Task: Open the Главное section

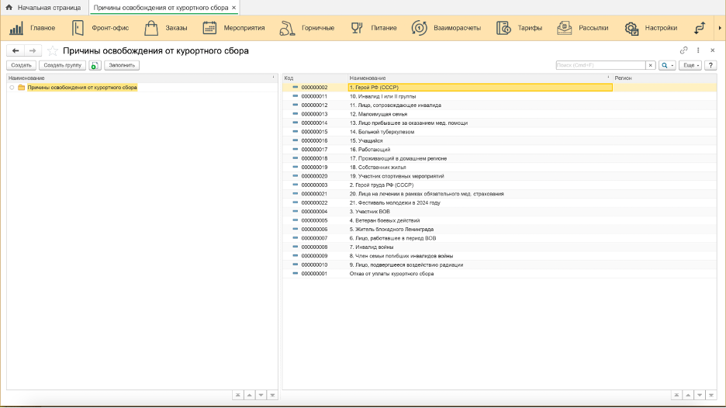Action: click(33, 28)
